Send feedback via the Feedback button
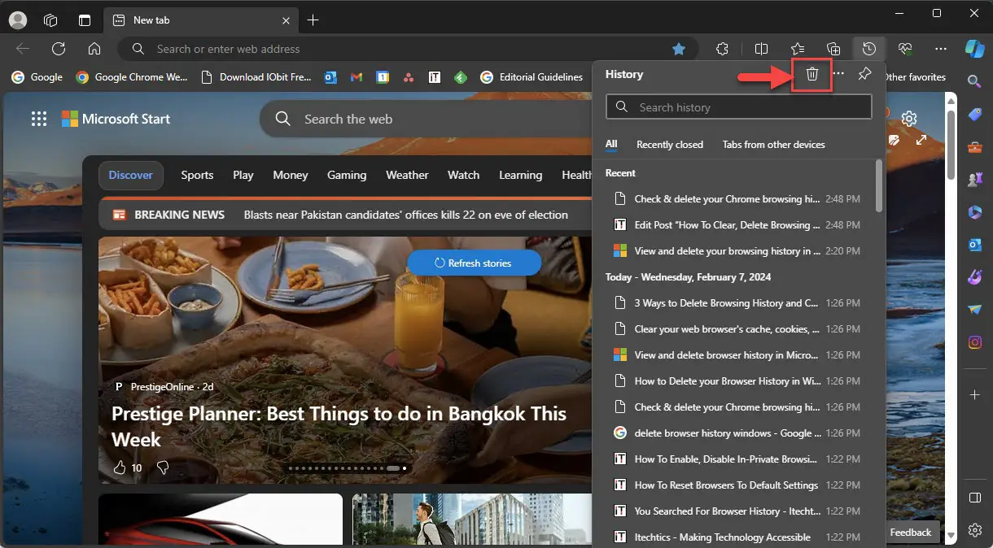993x548 pixels. pyautogui.click(x=910, y=532)
